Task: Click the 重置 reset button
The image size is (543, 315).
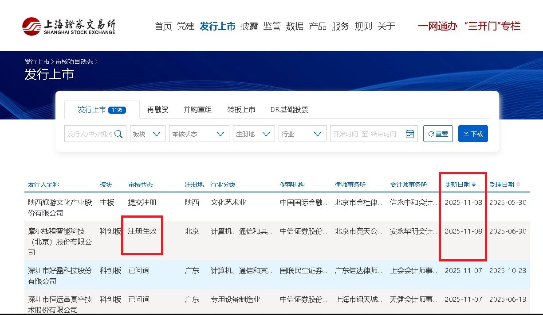Action: point(438,134)
